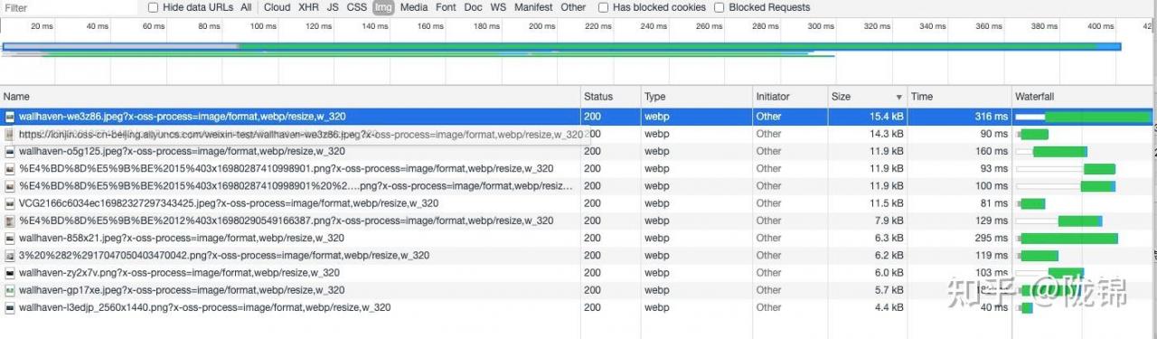Filter requests by Font
Screen dimensions: 1157x339
[446, 7]
